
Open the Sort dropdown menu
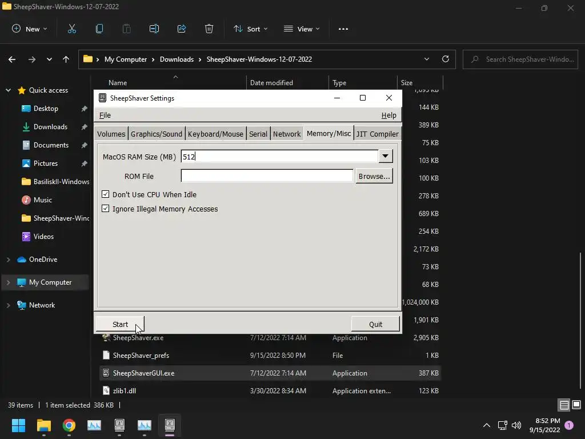(251, 29)
